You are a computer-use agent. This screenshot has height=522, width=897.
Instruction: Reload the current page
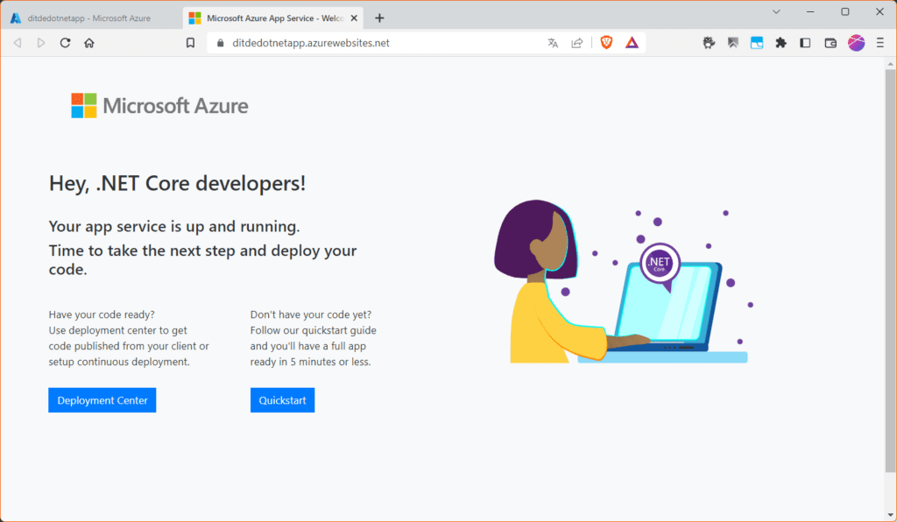pyautogui.click(x=65, y=43)
